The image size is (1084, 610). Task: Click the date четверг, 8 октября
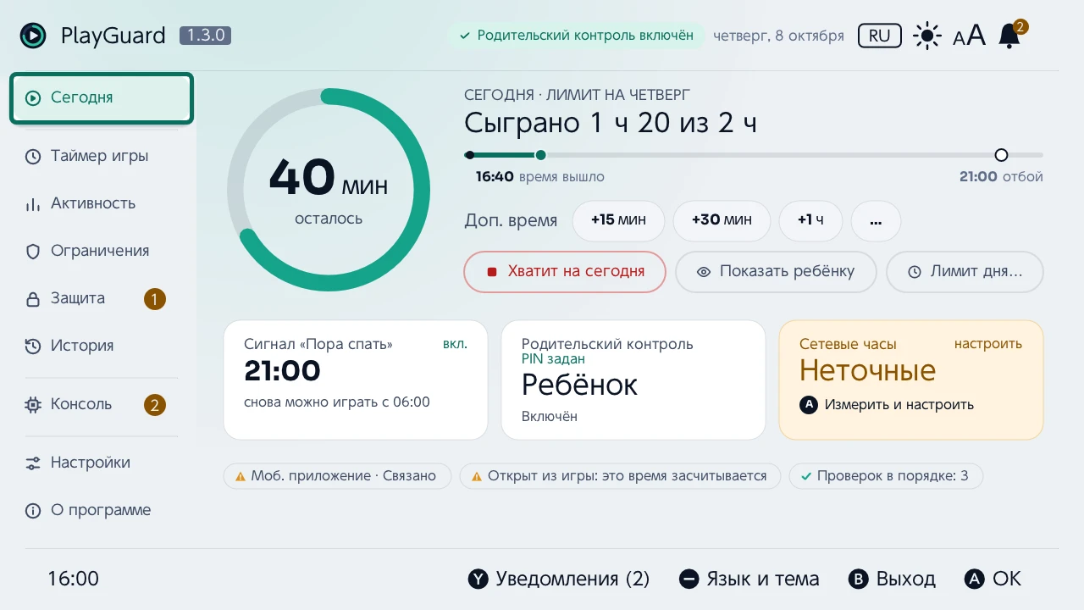pos(778,36)
